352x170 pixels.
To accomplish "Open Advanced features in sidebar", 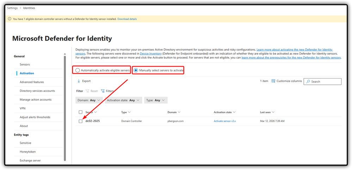I will (32, 82).
